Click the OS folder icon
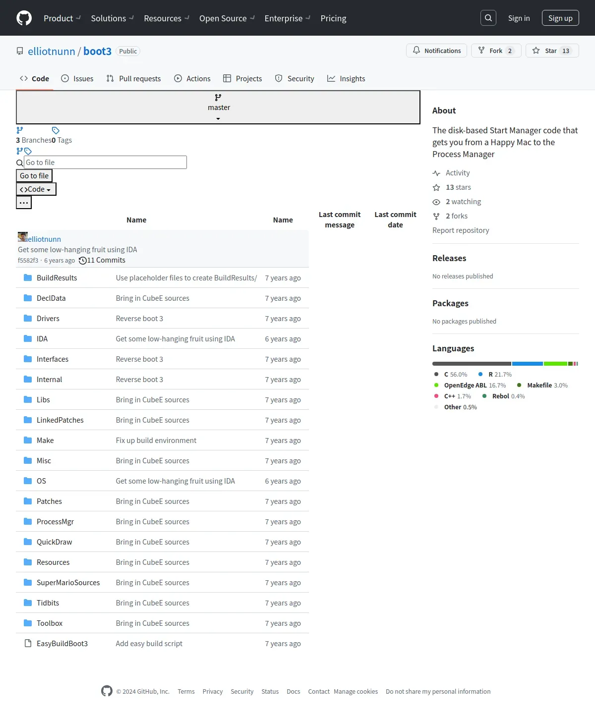Viewport: 595px width, 717px height. pyautogui.click(x=28, y=481)
